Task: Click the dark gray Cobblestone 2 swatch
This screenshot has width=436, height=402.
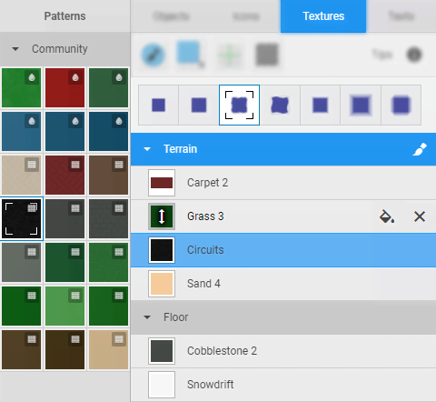Action: 162,351
